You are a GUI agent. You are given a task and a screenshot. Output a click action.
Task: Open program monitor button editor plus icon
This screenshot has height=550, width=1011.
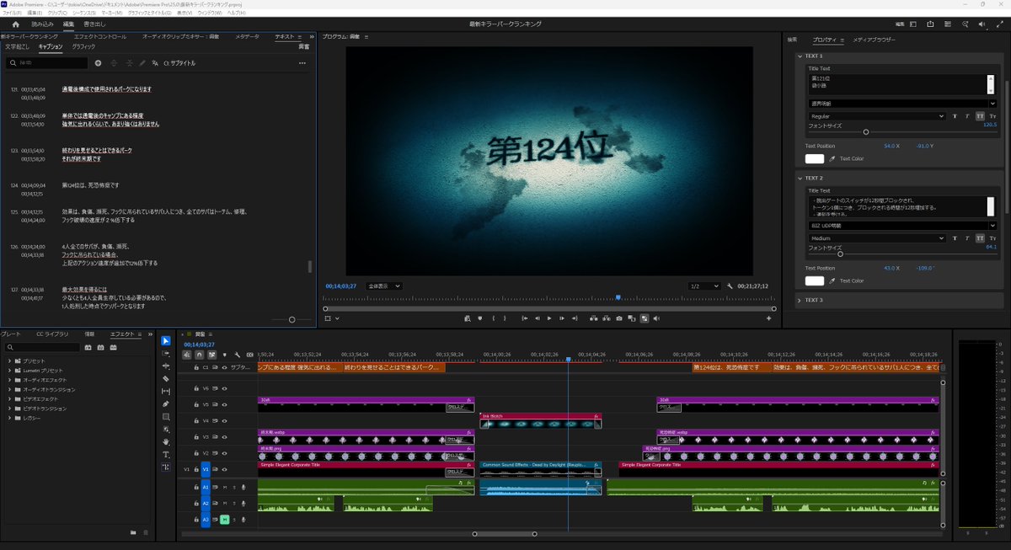pyautogui.click(x=768, y=318)
